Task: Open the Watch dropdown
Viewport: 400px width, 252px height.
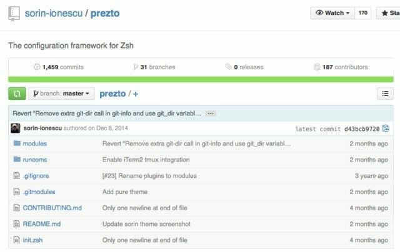Action: pos(332,13)
